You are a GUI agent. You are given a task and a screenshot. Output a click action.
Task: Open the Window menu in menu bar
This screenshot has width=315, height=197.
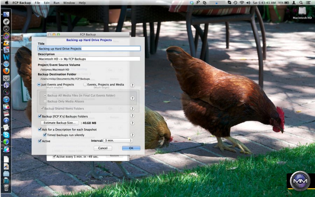(x=69, y=3)
